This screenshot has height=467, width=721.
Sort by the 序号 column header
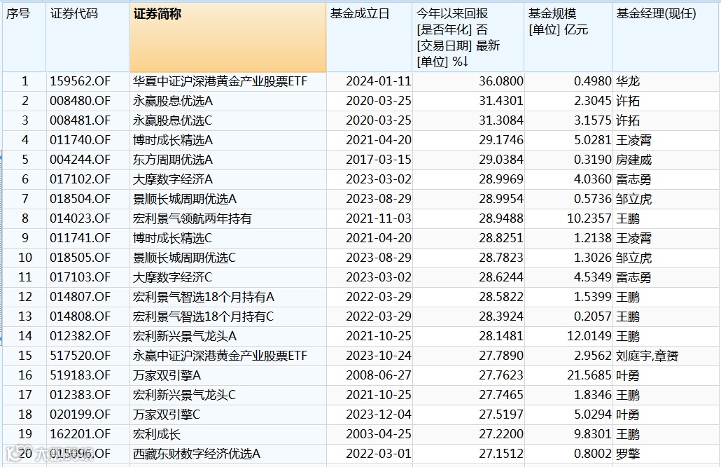24,37
